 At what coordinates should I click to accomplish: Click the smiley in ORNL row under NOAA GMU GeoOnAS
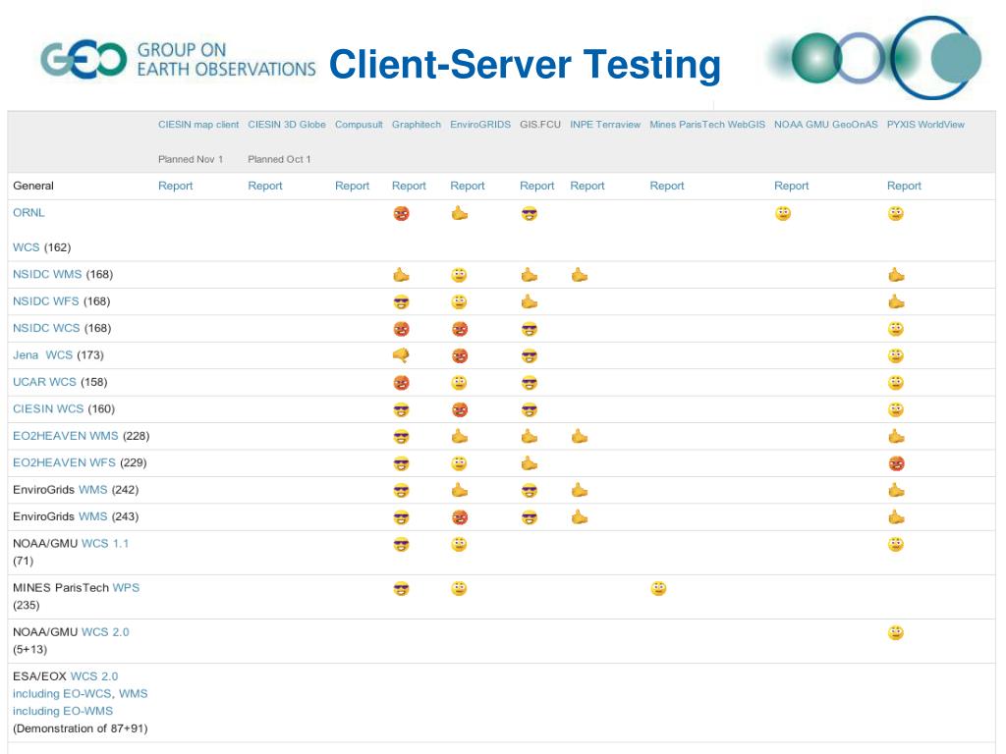coord(783,213)
